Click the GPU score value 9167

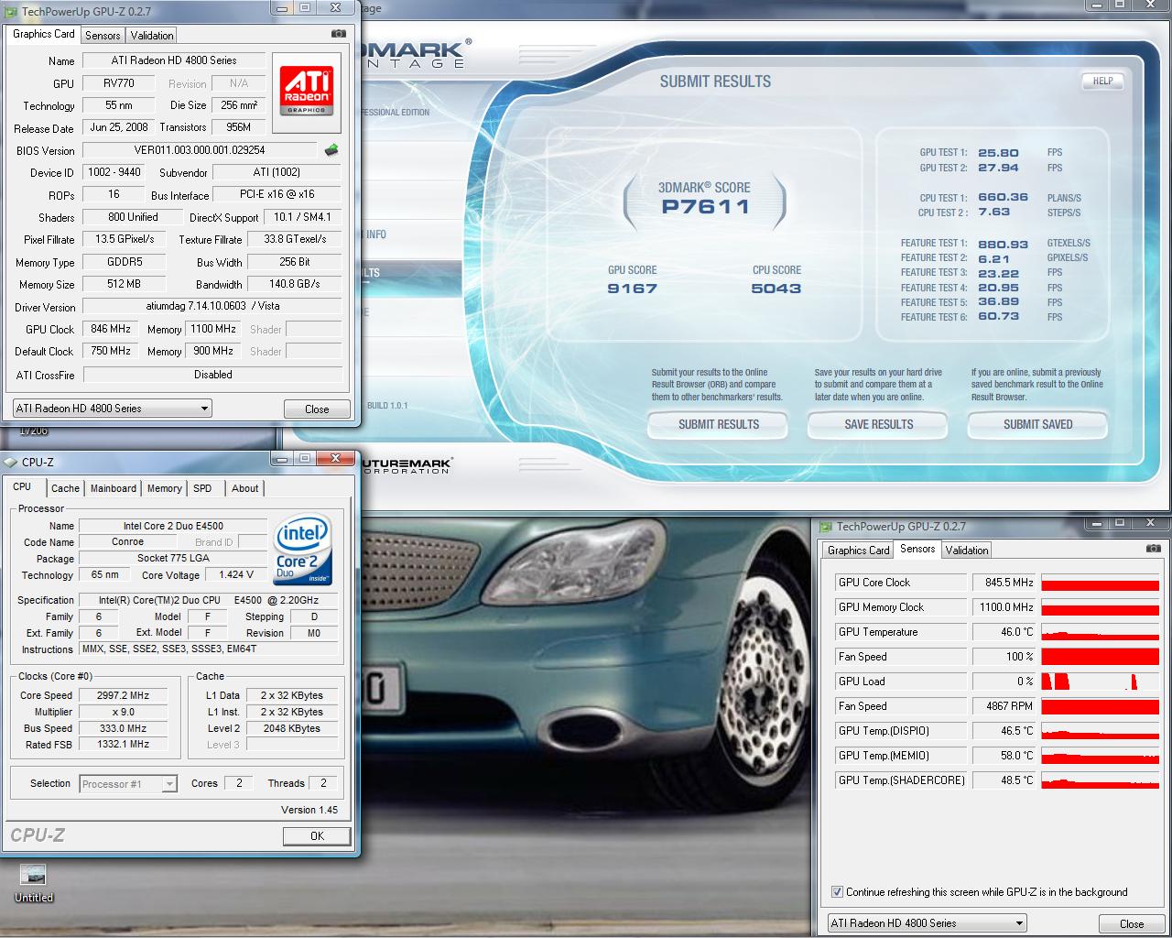point(632,289)
